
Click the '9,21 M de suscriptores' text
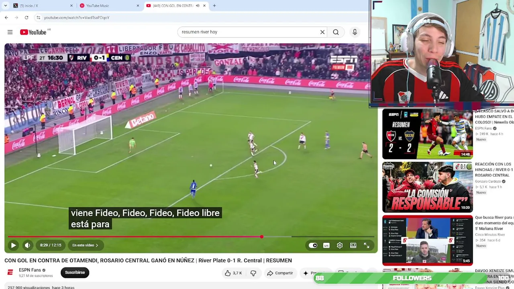36,276
